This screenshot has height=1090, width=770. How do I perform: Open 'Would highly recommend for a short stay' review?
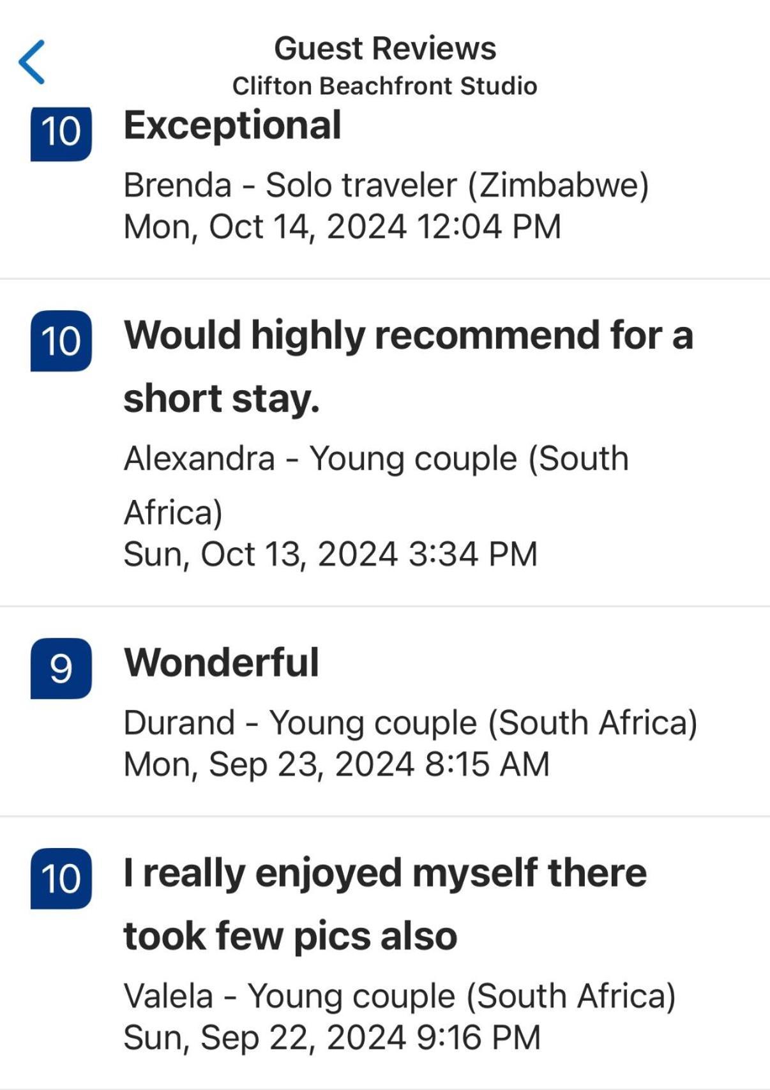pos(409,367)
